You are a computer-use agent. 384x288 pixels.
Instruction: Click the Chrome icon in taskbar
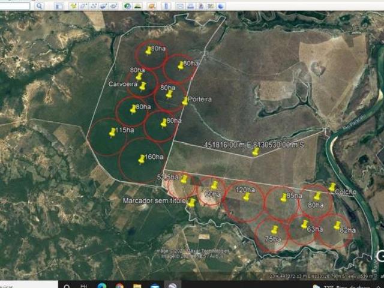119,286
